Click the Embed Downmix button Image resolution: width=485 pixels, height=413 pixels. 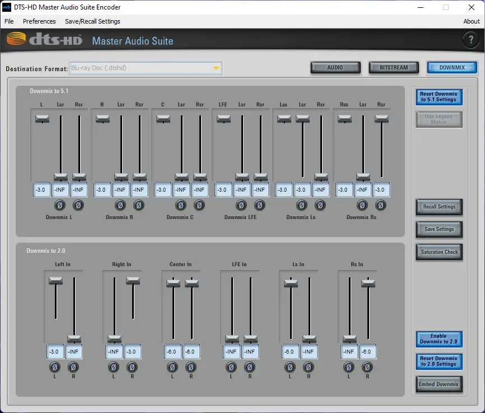(439, 384)
